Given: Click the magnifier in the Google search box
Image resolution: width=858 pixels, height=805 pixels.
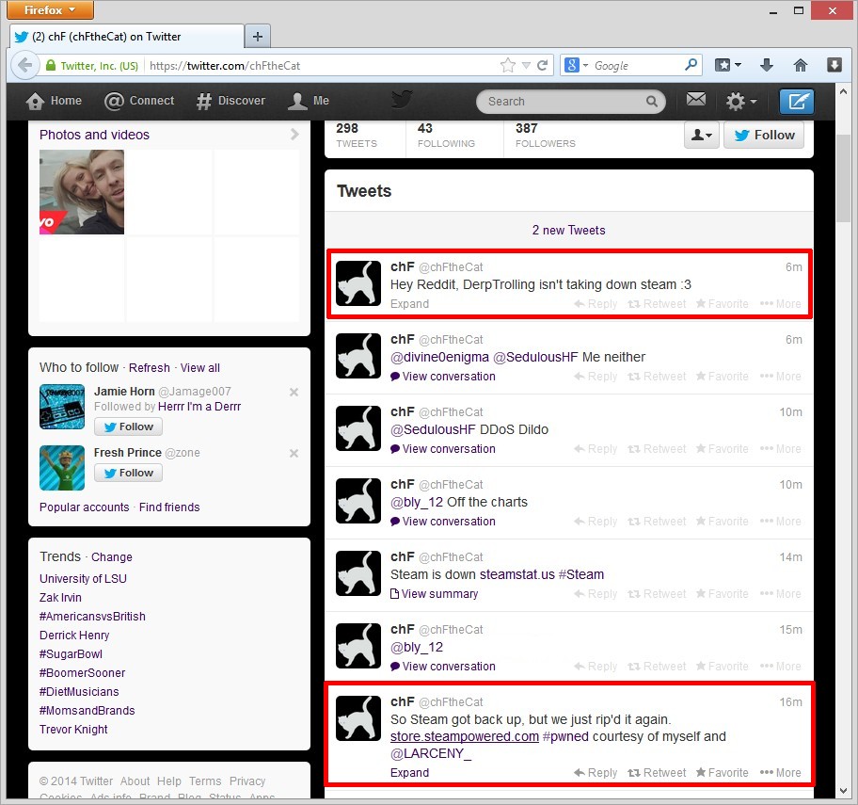Looking at the screenshot, I should [x=691, y=65].
